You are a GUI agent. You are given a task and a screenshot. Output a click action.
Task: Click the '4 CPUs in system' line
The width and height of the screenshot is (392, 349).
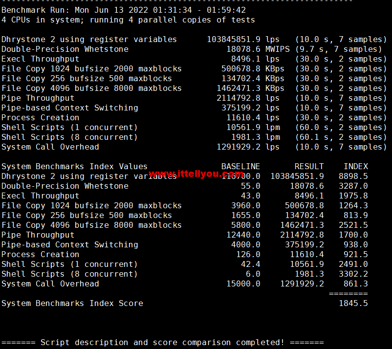pos(128,20)
